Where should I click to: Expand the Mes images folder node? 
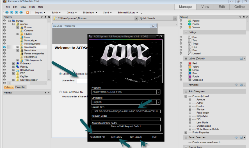tap(18, 47)
